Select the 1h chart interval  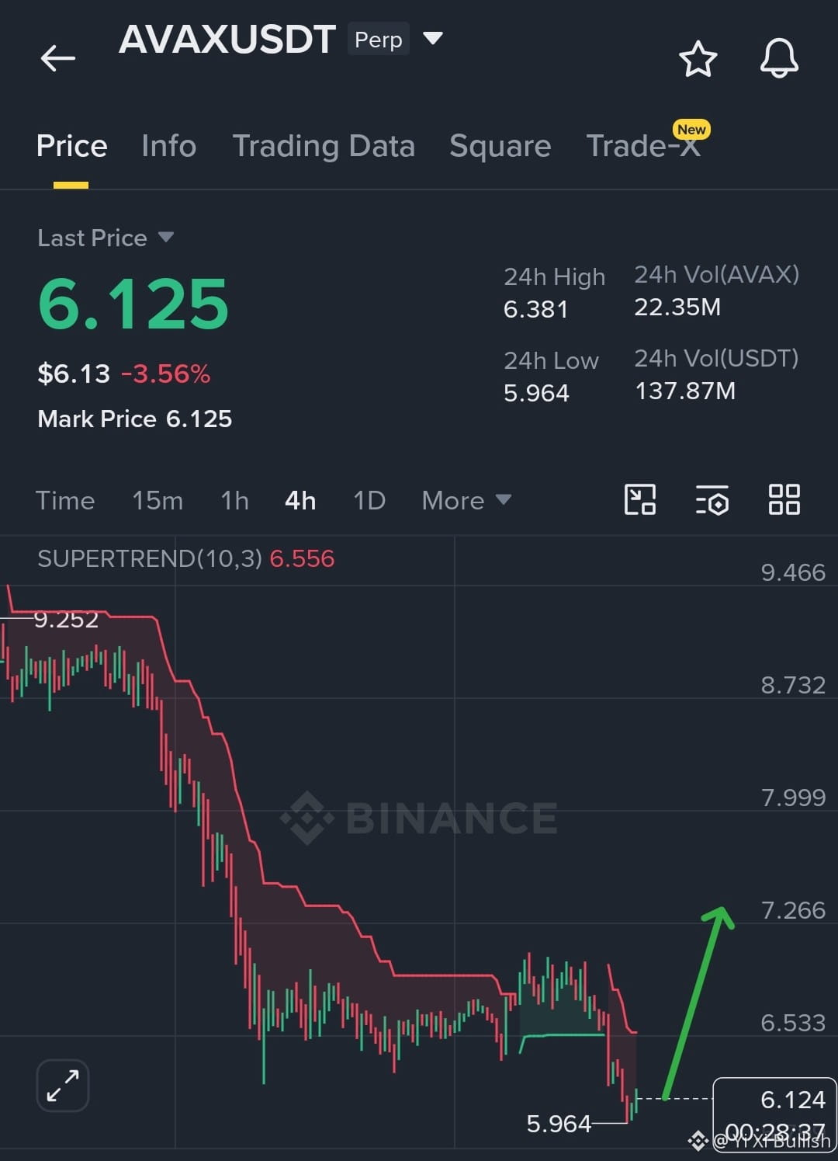pos(234,500)
